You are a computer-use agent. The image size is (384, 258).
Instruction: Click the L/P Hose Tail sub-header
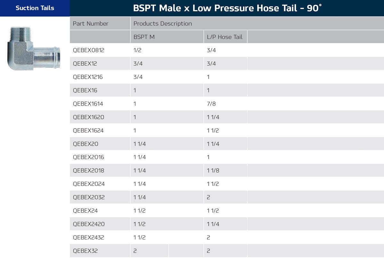coord(225,37)
